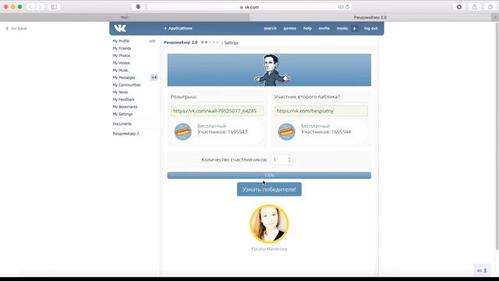
Task: Open My Bookmarks from sidebar
Action: pos(125,107)
